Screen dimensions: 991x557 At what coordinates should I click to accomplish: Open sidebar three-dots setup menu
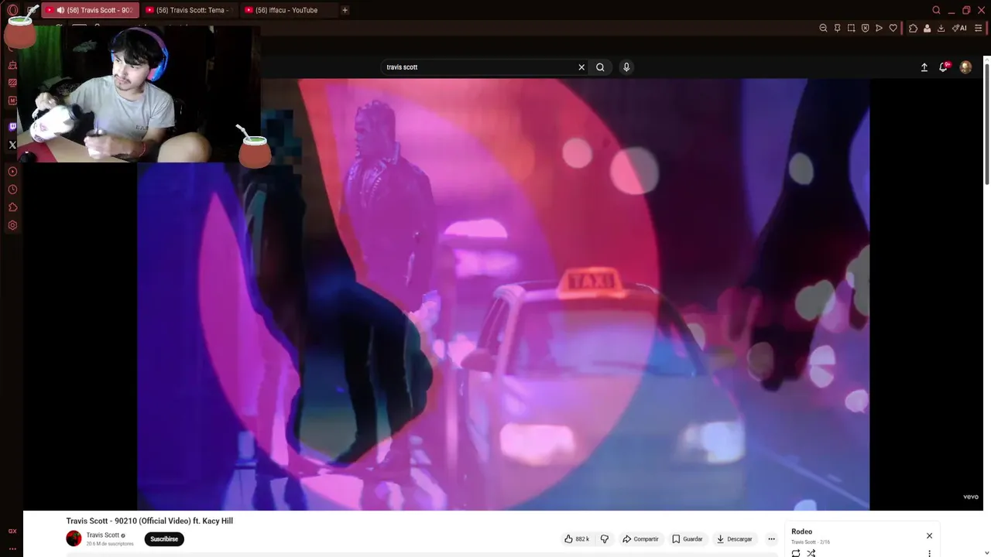(x=12, y=548)
